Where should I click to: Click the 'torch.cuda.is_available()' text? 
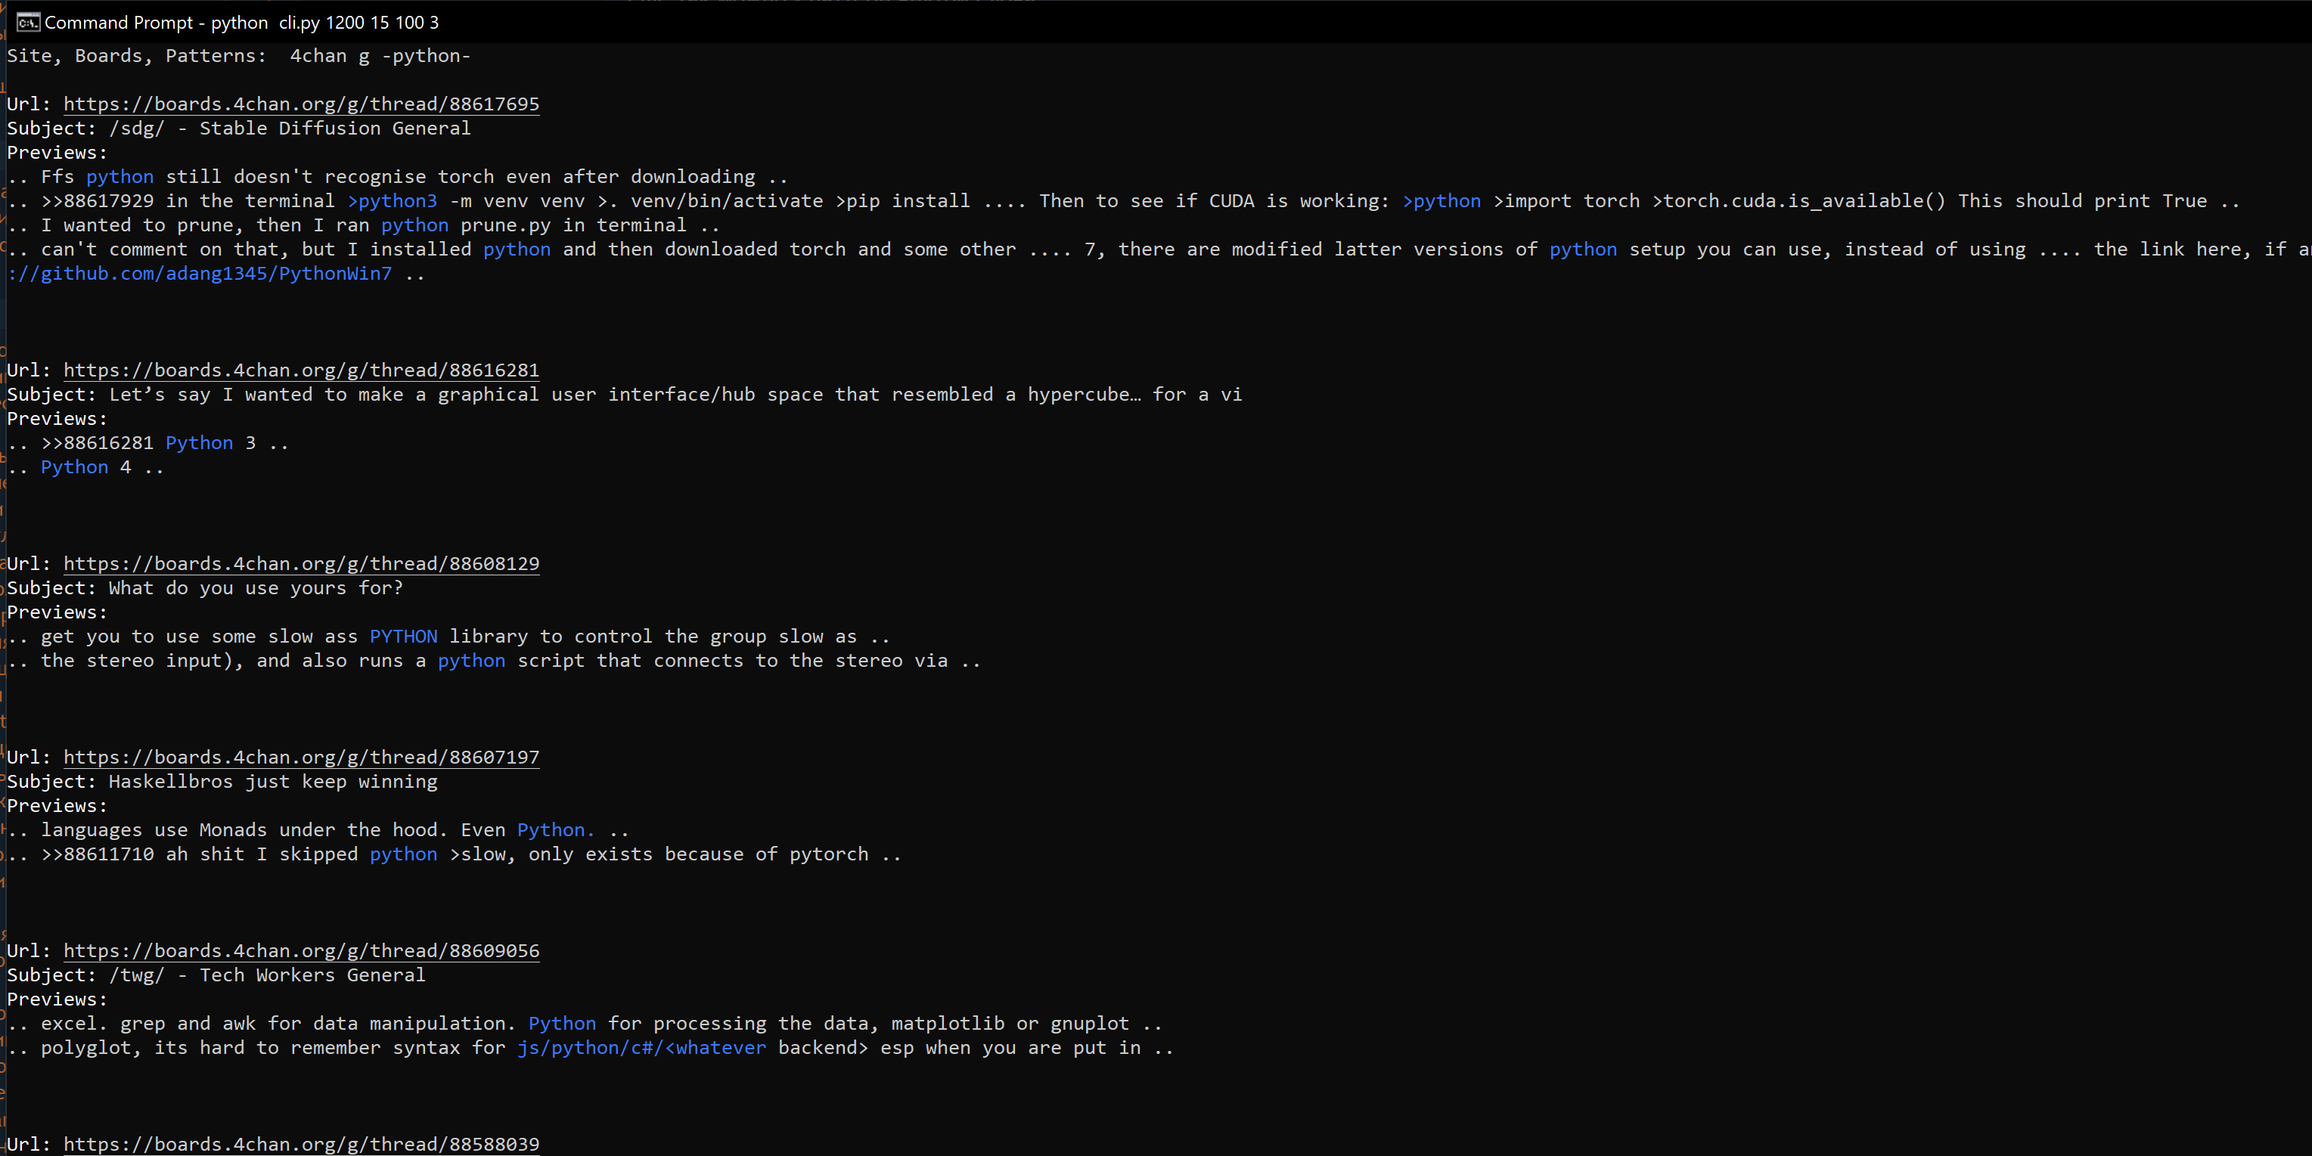[x=1804, y=201]
